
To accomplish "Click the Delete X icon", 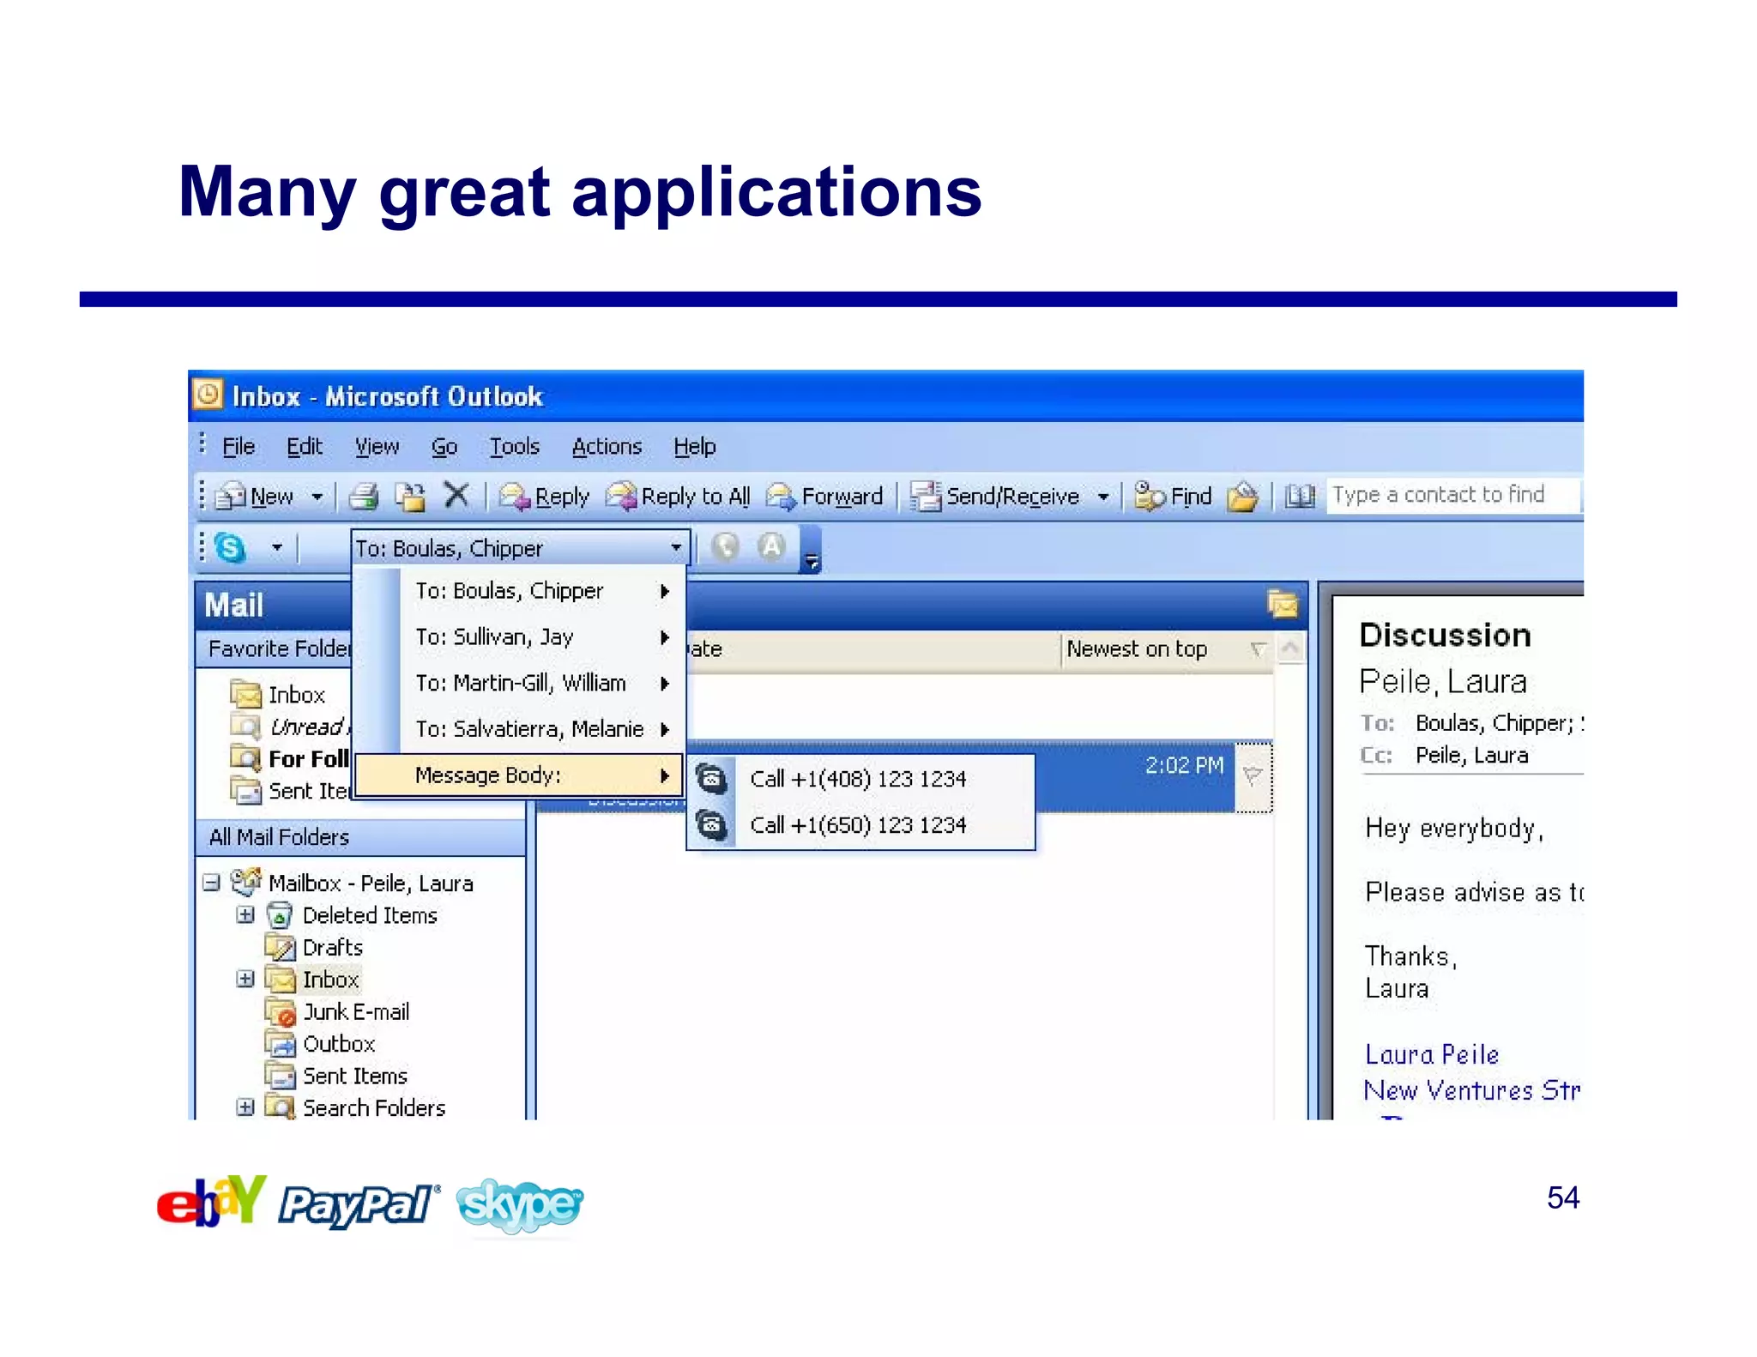I will 456,495.
